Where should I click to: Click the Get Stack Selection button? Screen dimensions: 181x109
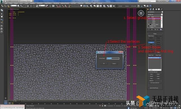point(155,83)
